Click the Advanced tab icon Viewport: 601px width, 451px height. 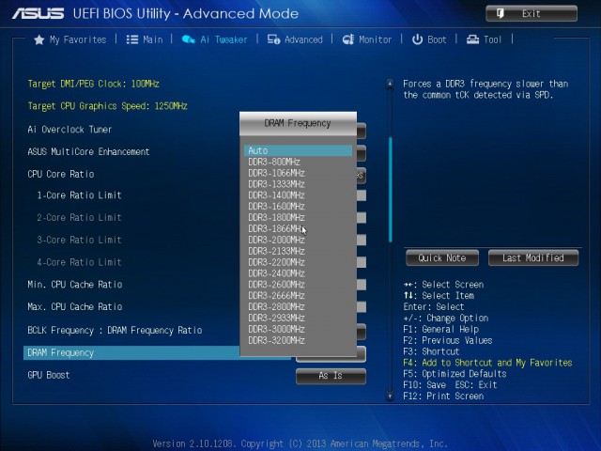(273, 39)
